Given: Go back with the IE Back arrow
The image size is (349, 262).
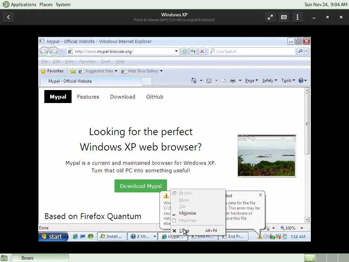Looking at the screenshot, I should coord(44,51).
